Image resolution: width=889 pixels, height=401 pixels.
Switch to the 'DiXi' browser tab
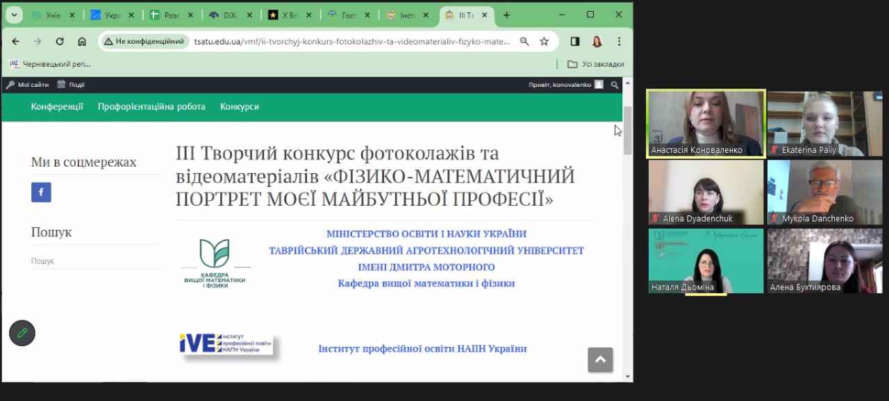click(x=224, y=15)
